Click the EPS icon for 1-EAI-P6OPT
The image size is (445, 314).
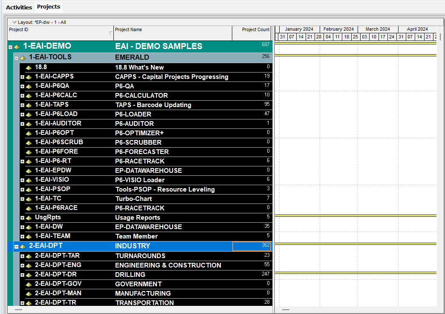pos(29,133)
